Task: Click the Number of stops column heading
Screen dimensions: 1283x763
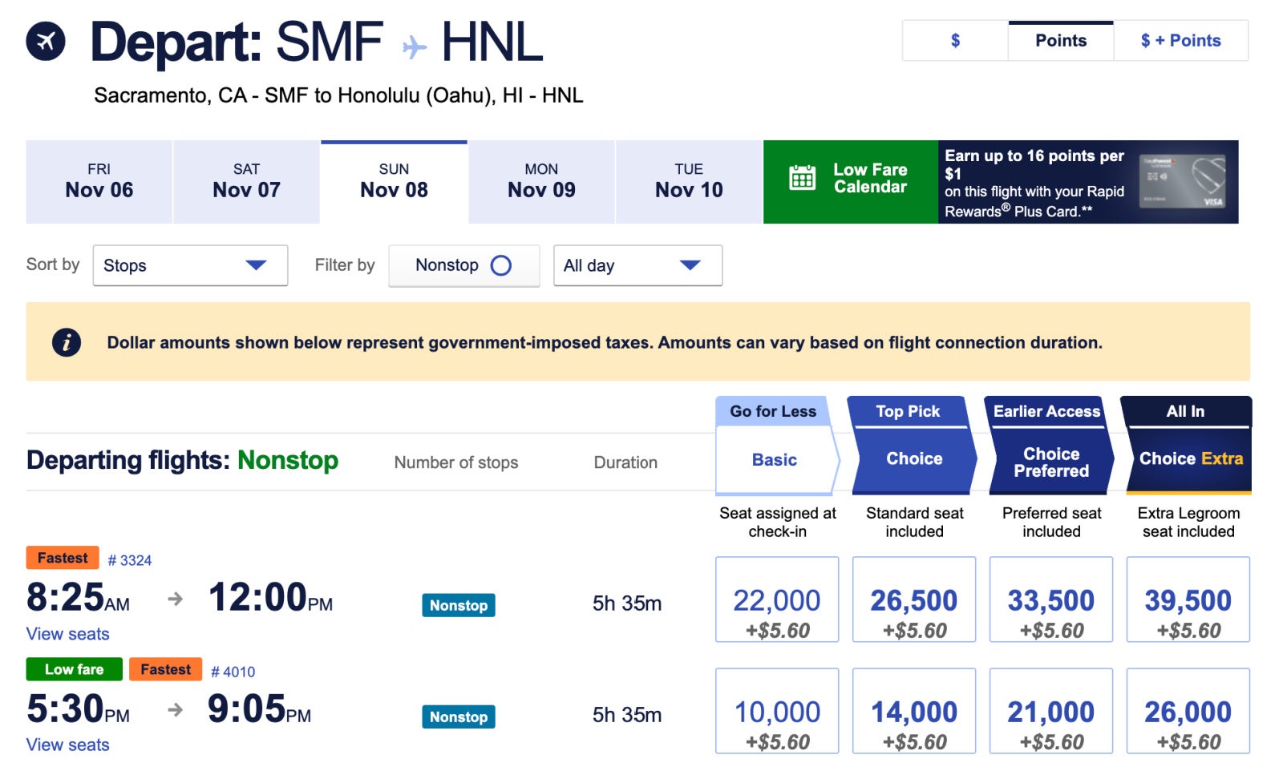Action: 456,462
